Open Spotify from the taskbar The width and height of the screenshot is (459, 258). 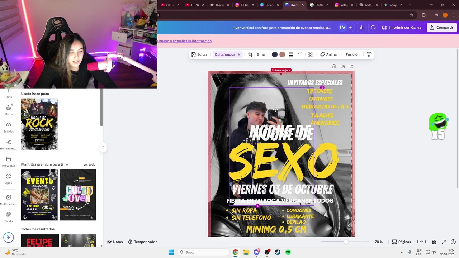[x=288, y=252]
